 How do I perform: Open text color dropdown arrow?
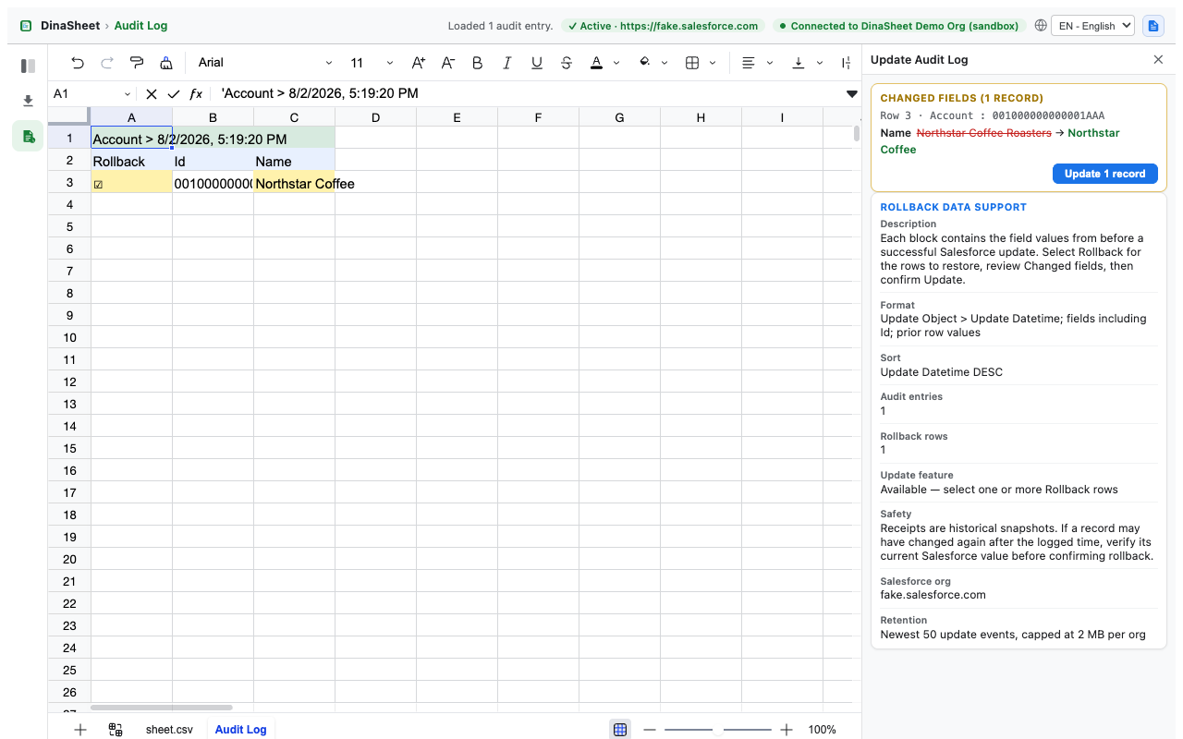[x=616, y=63]
